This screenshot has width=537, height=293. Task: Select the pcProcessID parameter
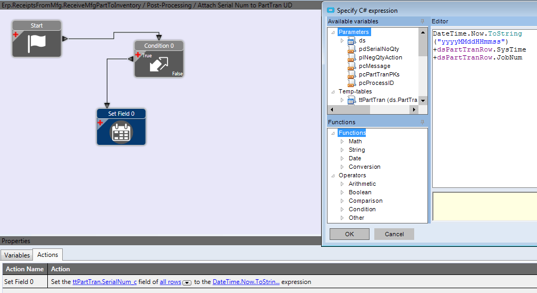pos(376,83)
